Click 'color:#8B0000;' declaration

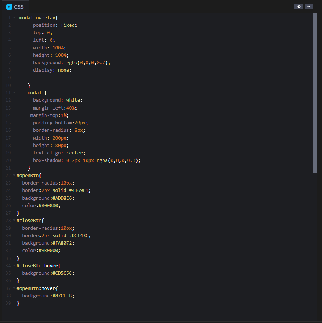pos(41,251)
